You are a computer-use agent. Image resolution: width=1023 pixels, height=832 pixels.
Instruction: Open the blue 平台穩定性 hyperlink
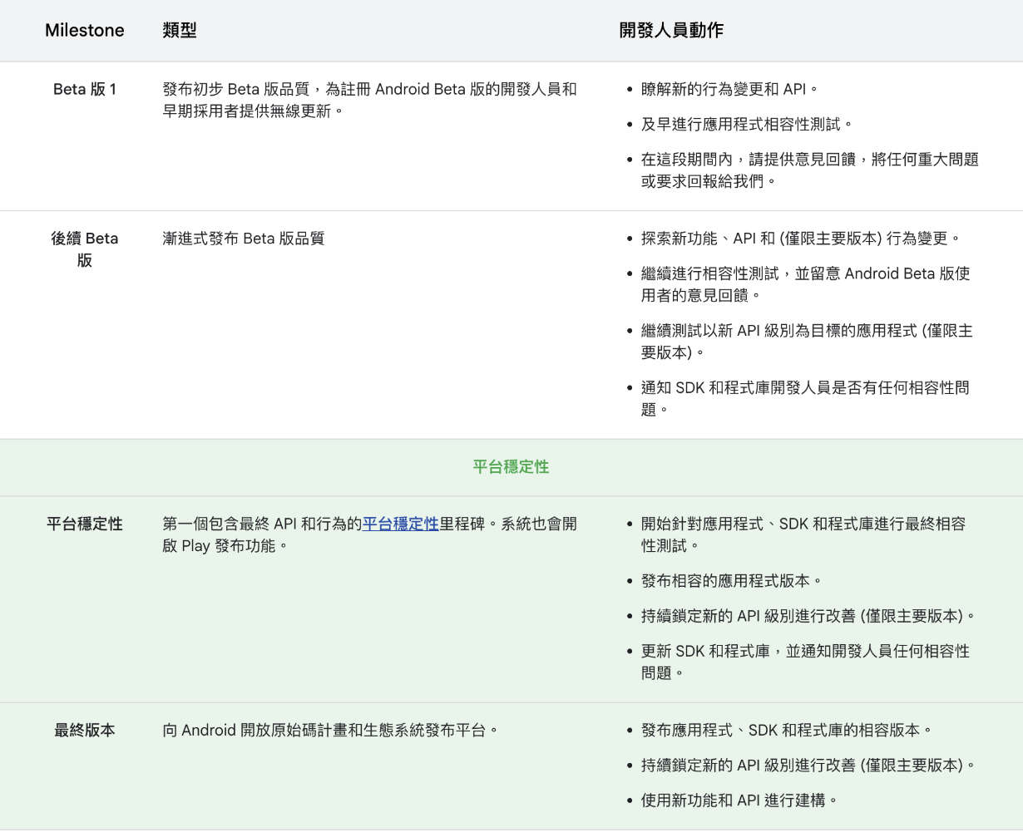coord(400,524)
